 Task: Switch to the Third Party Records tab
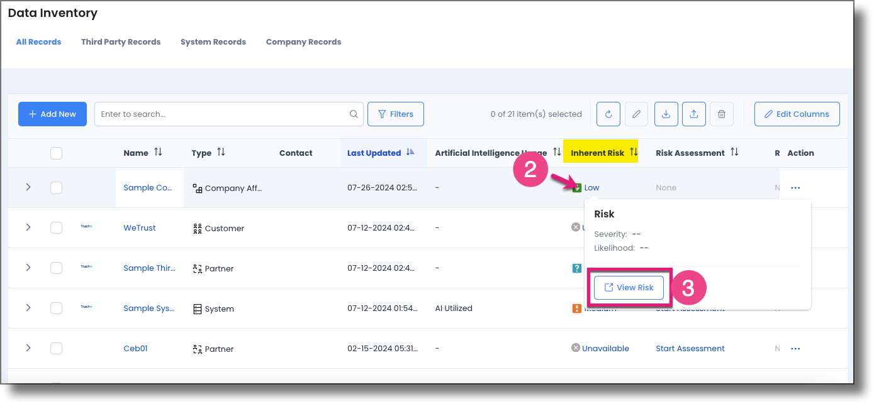click(x=120, y=41)
